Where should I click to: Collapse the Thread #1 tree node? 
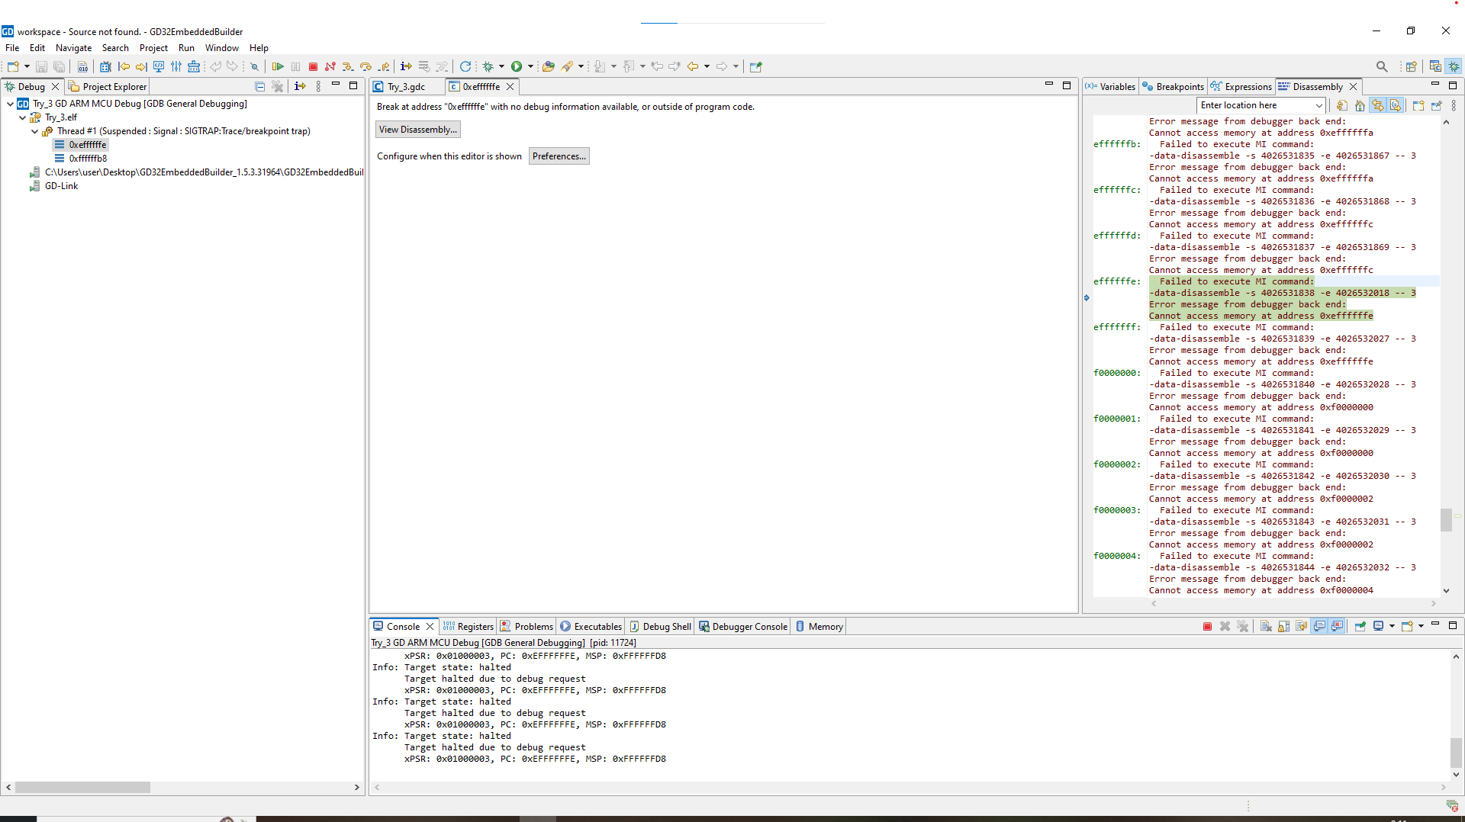click(x=35, y=131)
